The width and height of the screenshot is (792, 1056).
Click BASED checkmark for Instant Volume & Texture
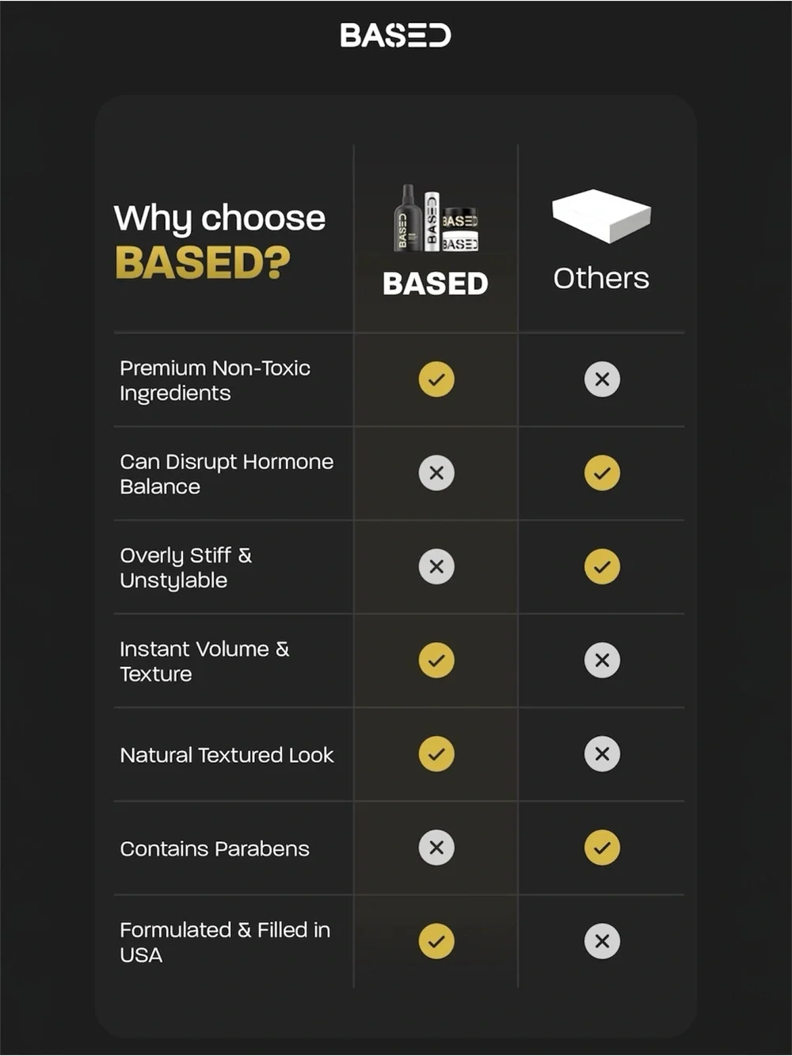(436, 660)
